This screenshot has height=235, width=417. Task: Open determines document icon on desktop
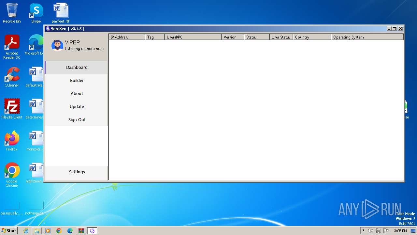35,109
